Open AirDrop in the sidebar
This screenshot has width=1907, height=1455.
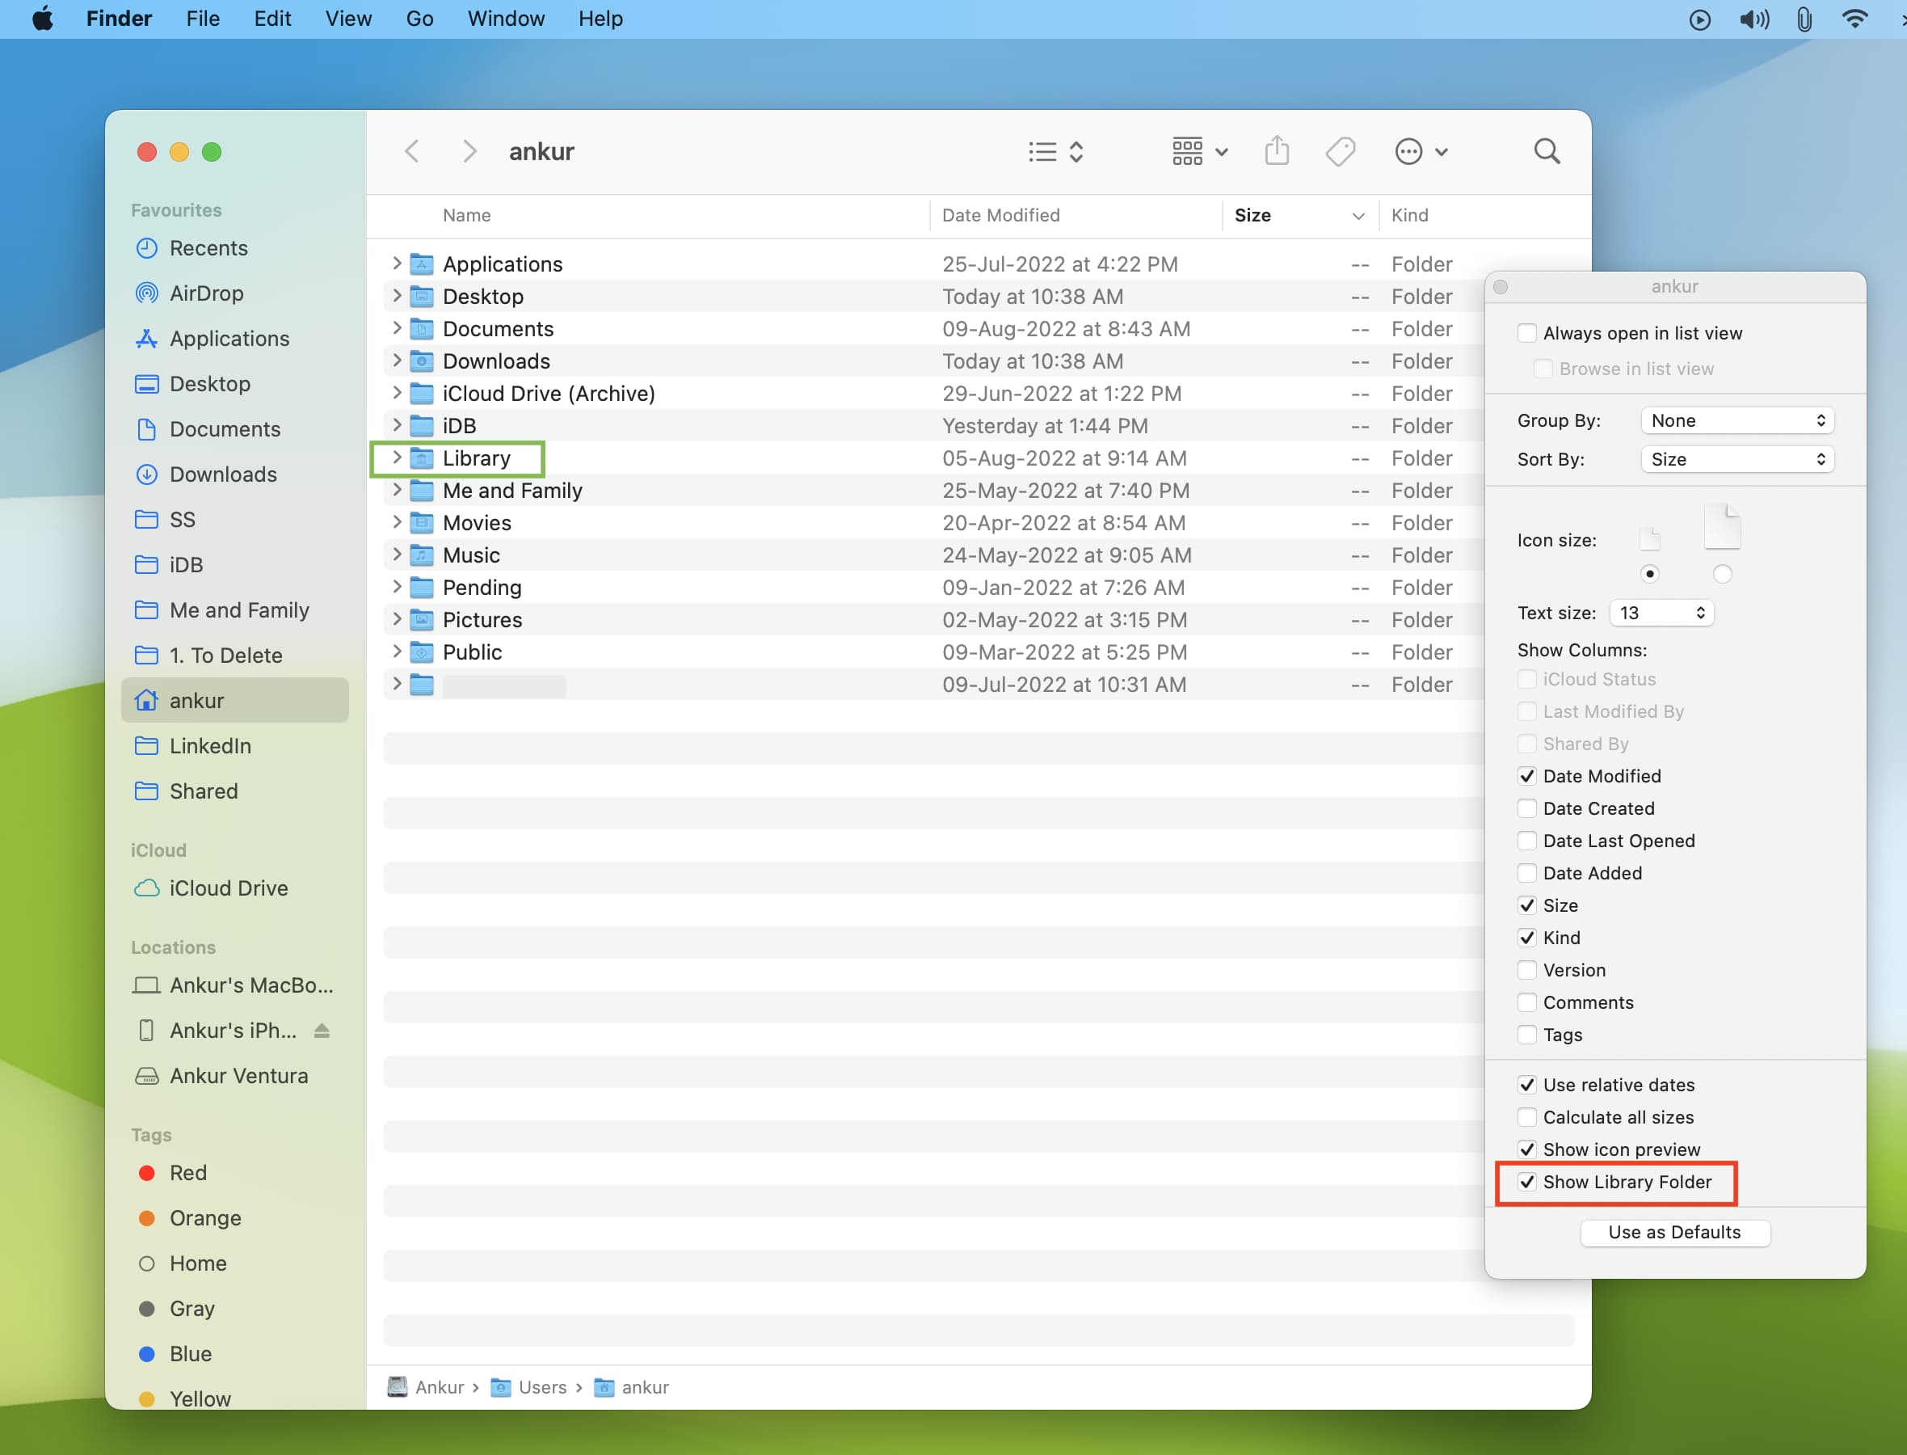(206, 293)
